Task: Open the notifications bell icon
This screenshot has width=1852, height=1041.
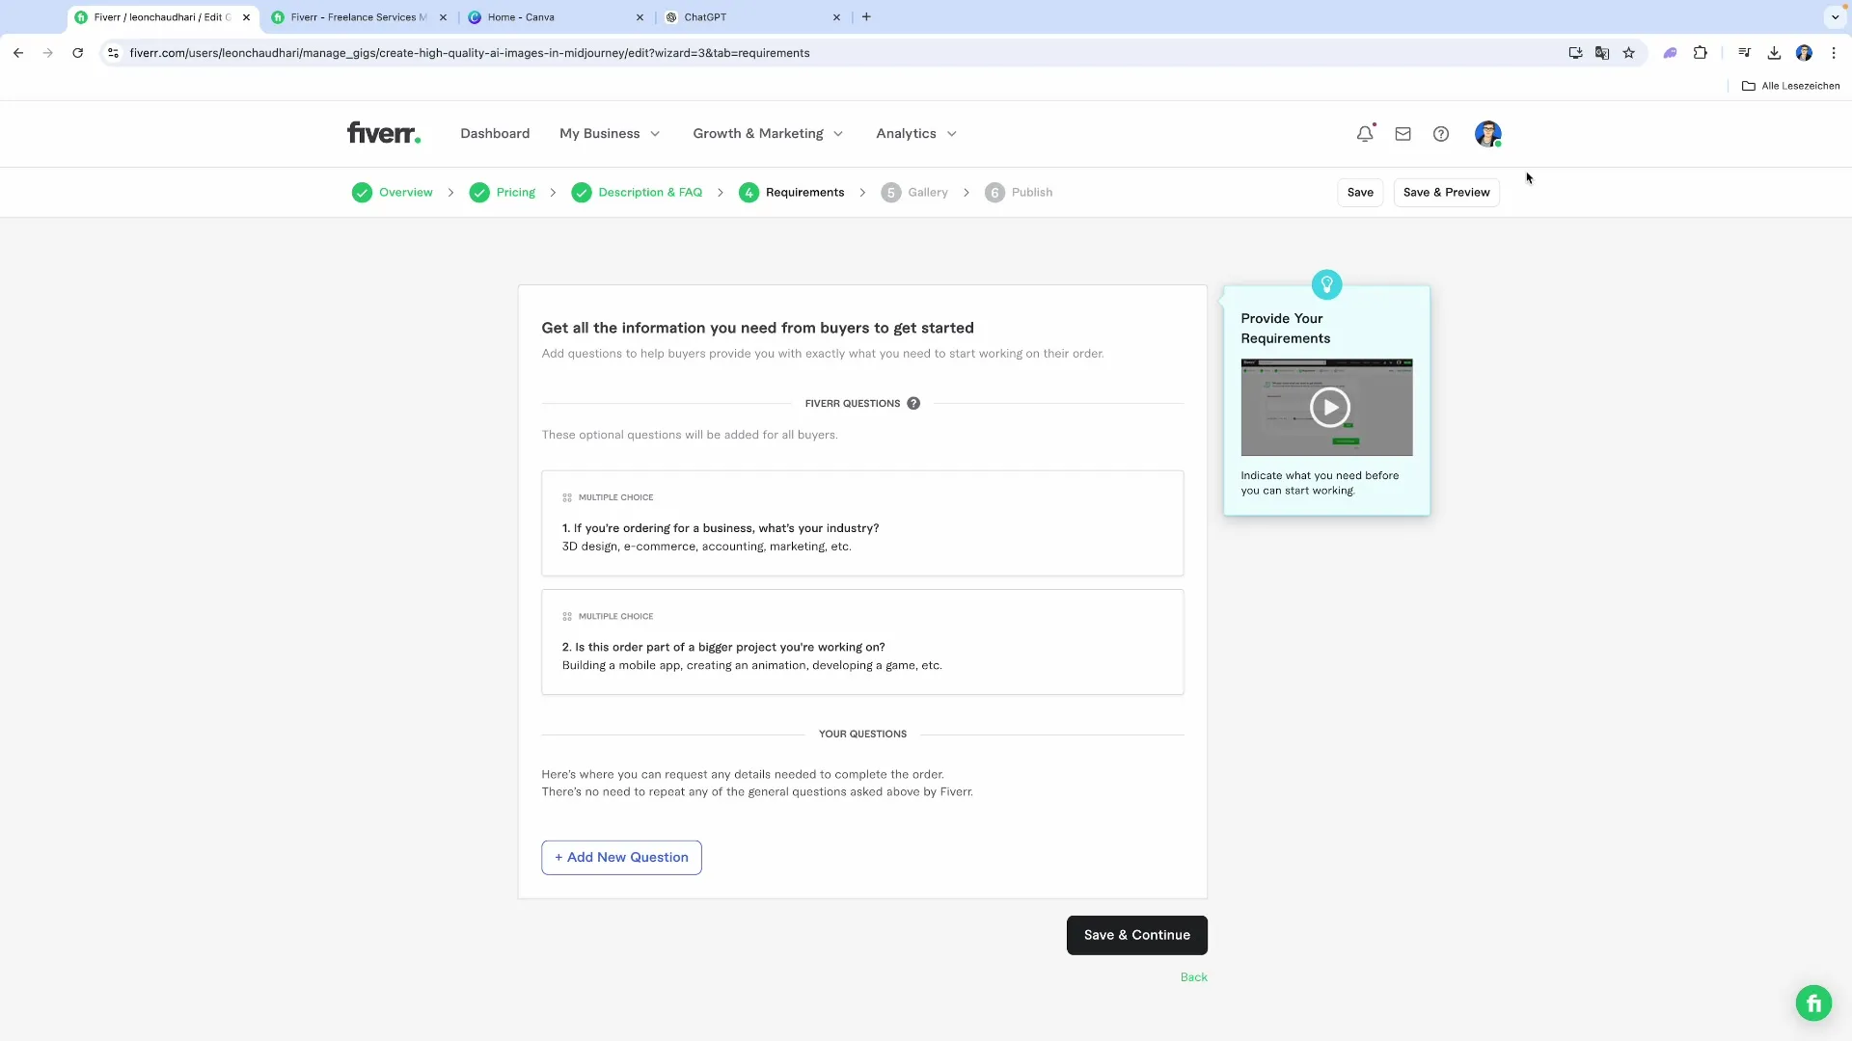Action: (x=1364, y=134)
